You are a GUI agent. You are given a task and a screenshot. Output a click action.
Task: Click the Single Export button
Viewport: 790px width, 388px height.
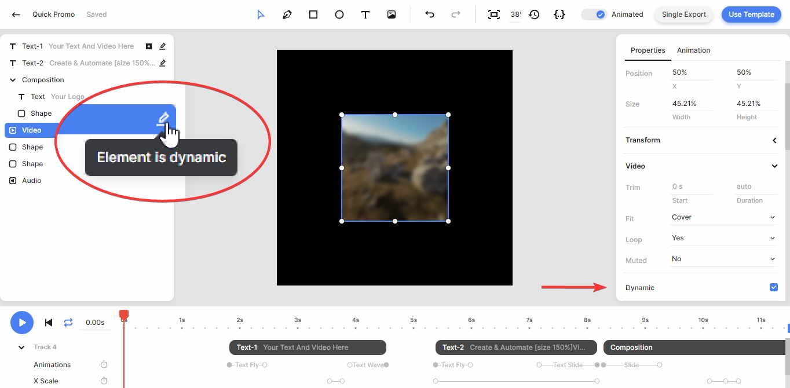683,14
